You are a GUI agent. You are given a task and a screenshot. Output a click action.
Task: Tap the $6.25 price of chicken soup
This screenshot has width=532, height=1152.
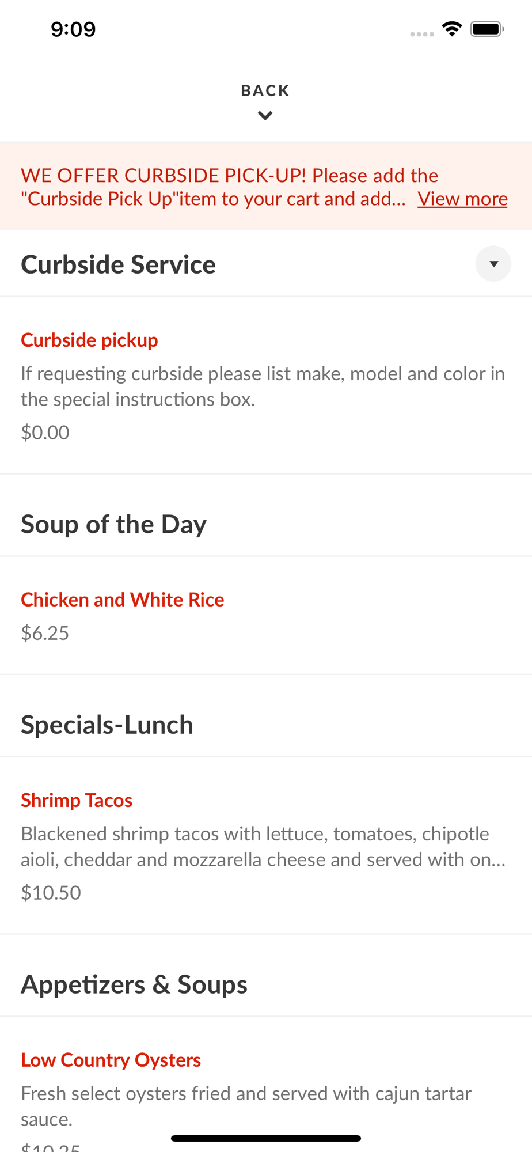[45, 633]
